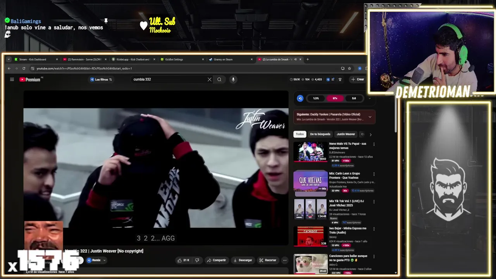This screenshot has width=496, height=279.
Task: Close the Stream - Kick Dashboard tab
Action: point(57,59)
